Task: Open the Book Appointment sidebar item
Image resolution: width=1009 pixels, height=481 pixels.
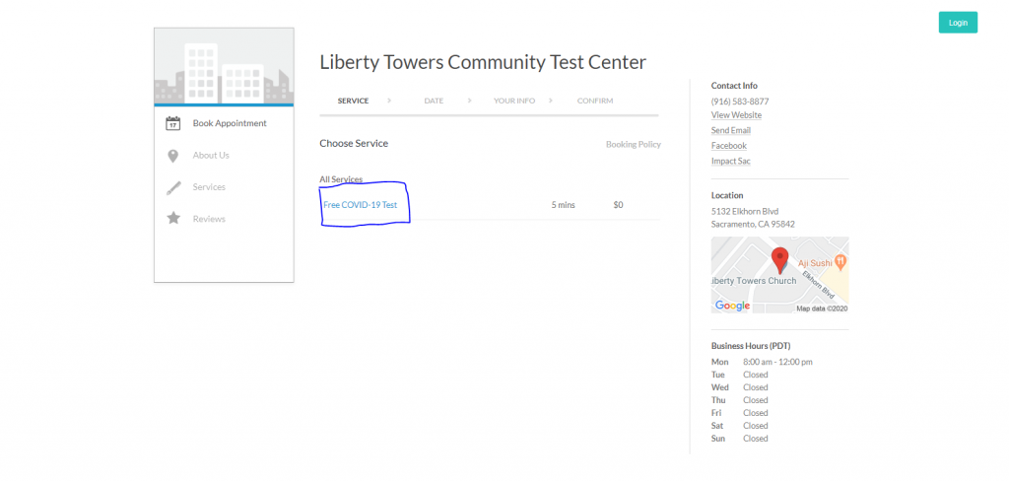Action: point(229,123)
